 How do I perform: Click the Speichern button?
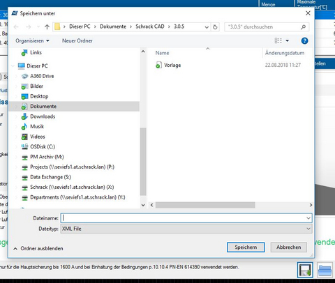(246, 247)
